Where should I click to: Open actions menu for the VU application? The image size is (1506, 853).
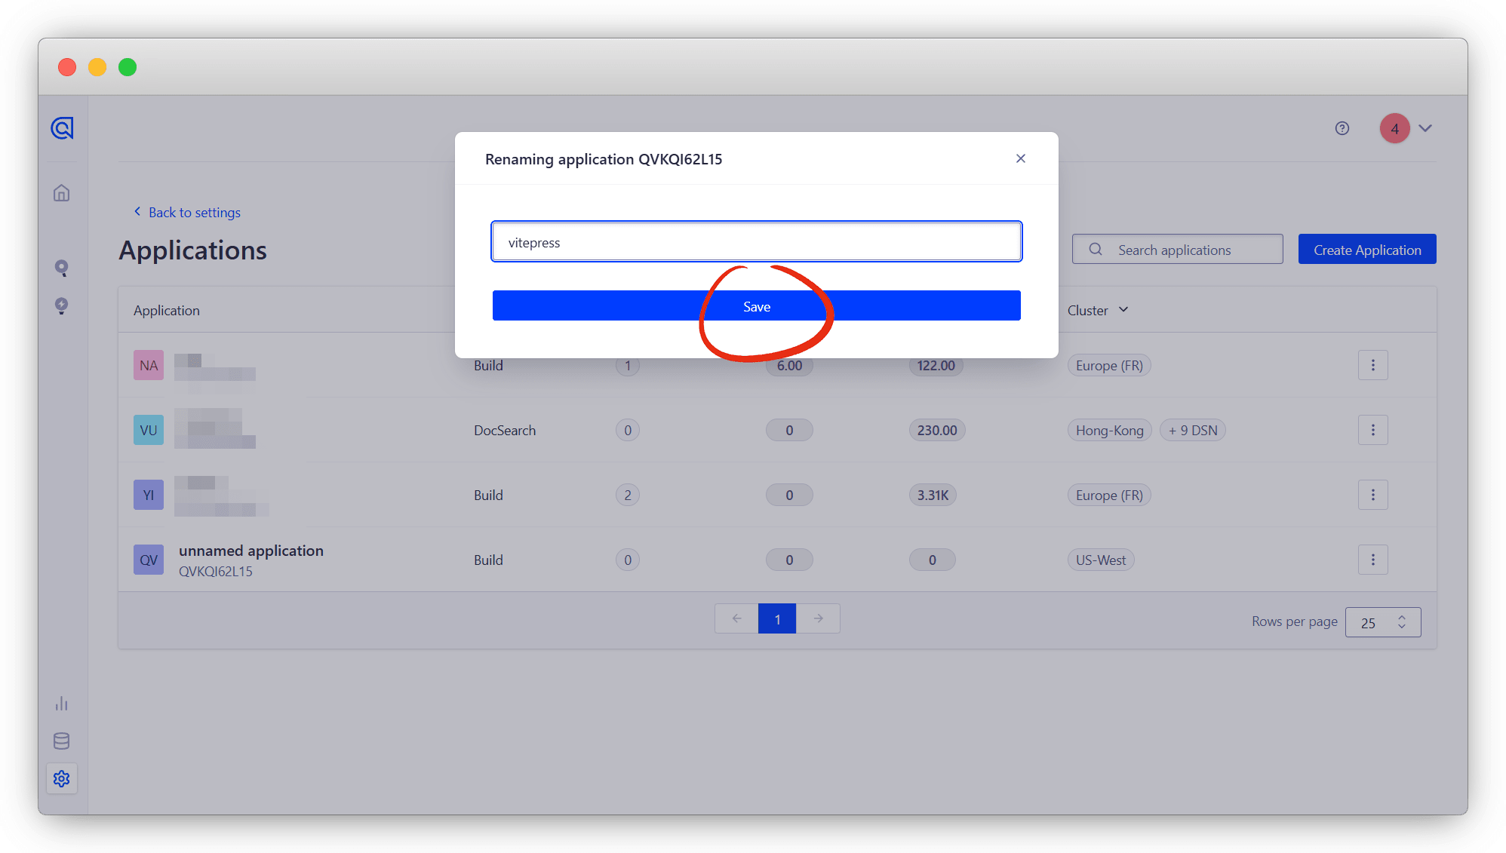[1372, 430]
